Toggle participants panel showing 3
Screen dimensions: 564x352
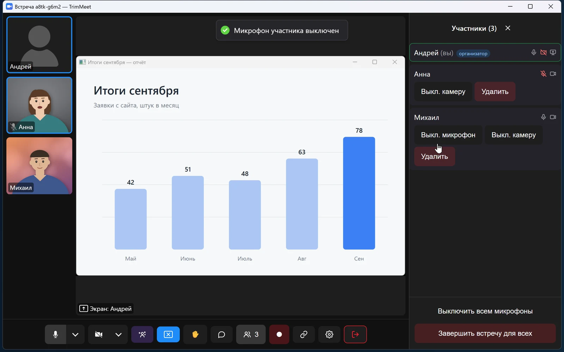click(251, 334)
